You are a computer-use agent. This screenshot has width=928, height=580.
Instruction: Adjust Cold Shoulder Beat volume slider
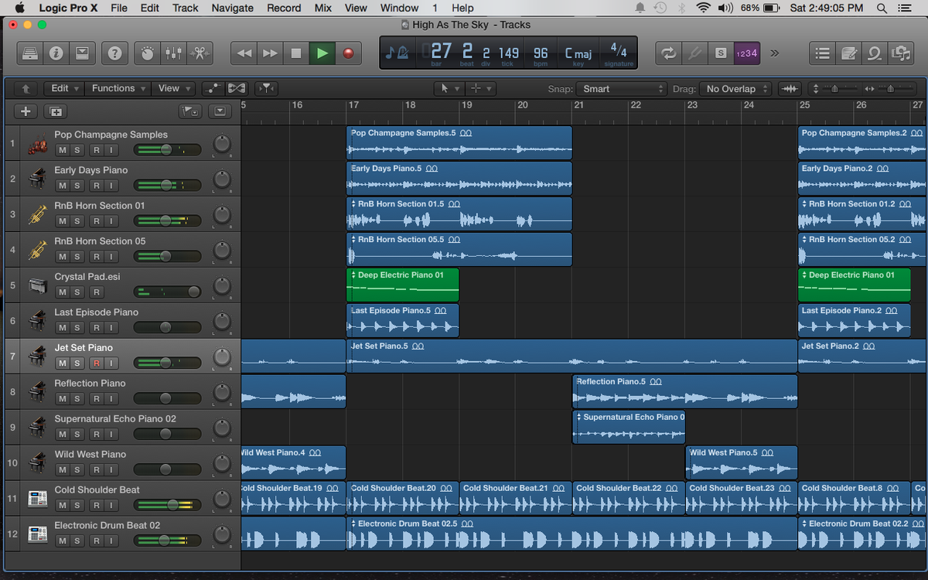click(x=167, y=506)
